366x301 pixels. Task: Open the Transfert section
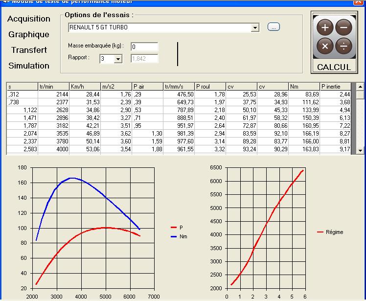click(29, 50)
